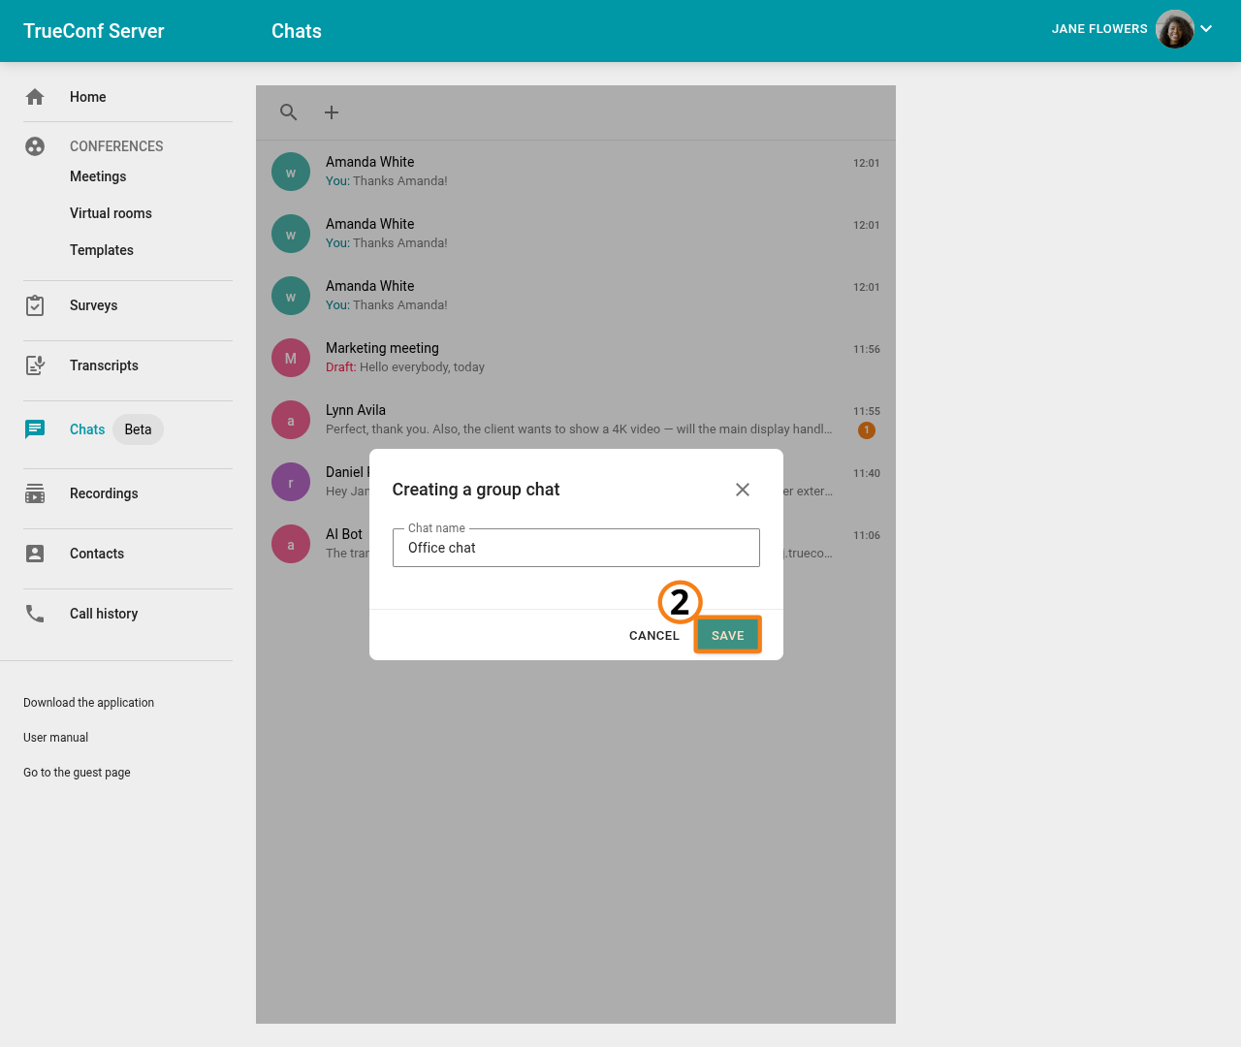Open the User manual link

[55, 738]
